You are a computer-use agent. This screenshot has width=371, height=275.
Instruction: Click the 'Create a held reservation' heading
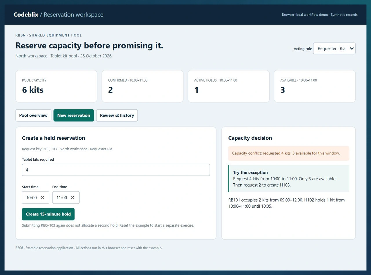pyautogui.click(x=54, y=138)
